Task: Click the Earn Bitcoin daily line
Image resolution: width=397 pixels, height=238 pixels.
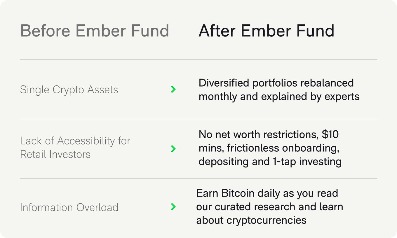Action: [x=267, y=193]
